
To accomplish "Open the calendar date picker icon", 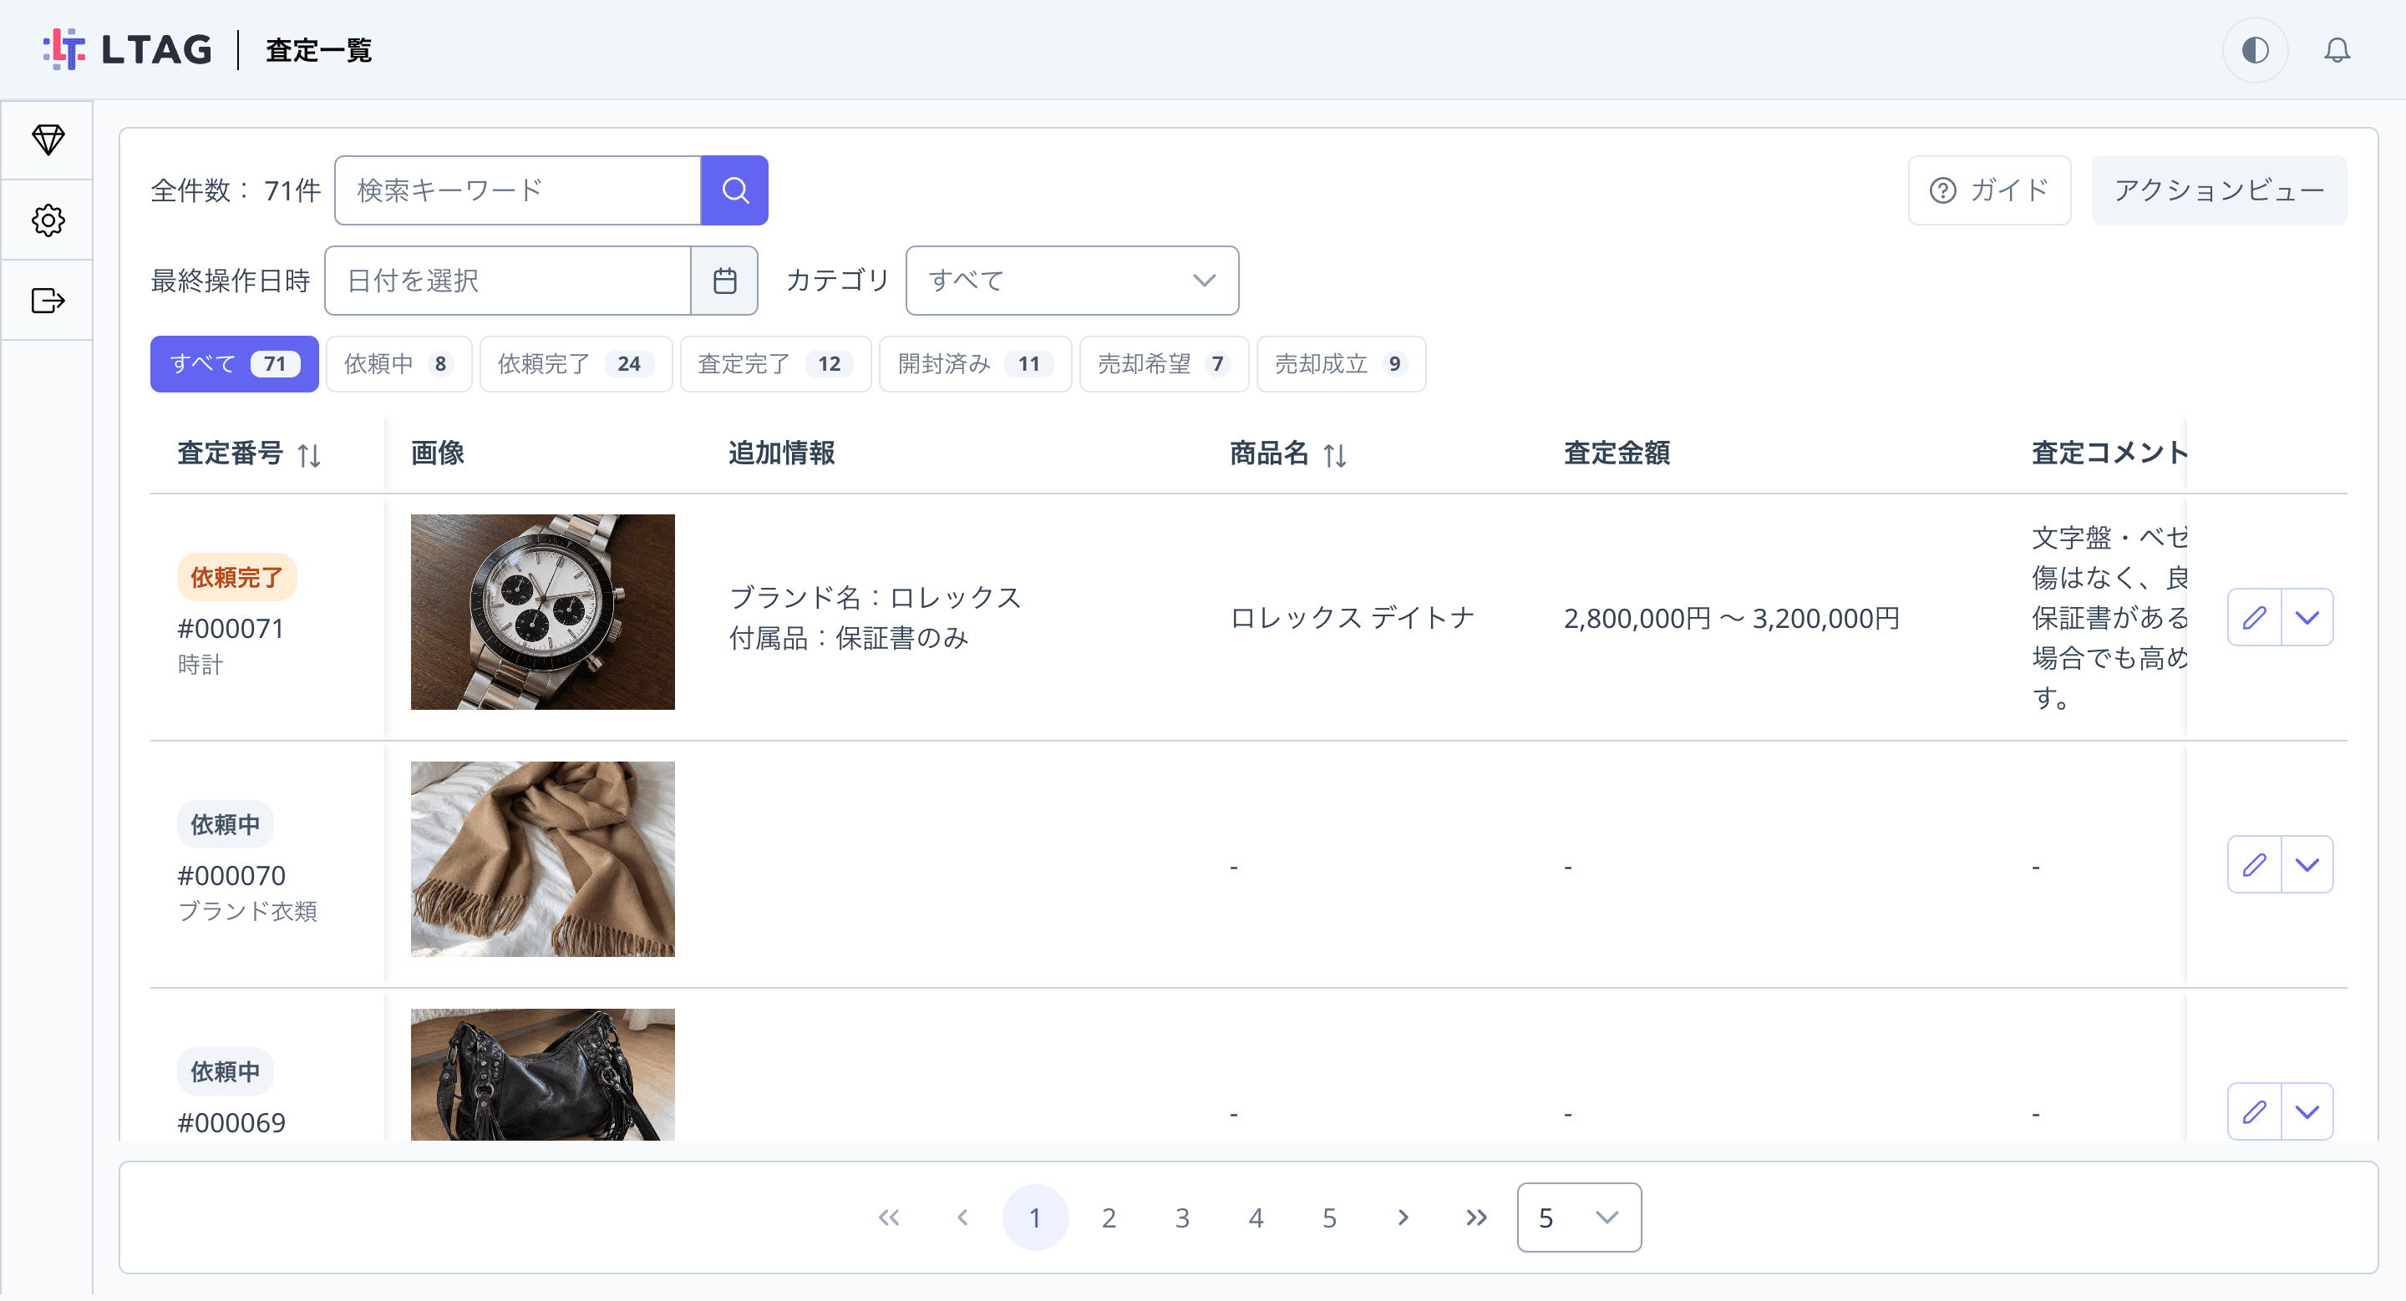I will (725, 281).
